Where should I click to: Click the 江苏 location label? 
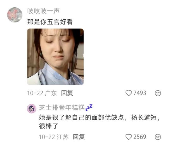[x=63, y=137]
